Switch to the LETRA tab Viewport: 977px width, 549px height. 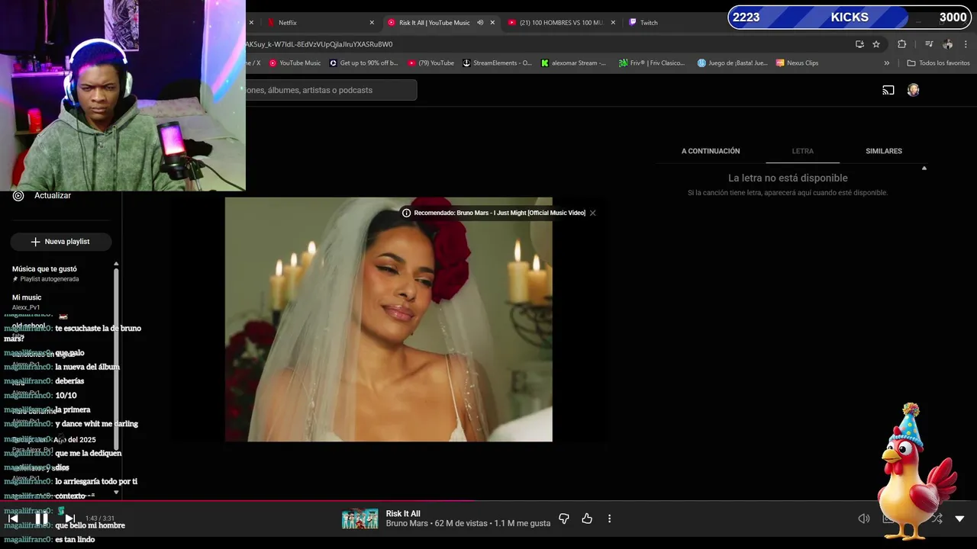point(802,151)
